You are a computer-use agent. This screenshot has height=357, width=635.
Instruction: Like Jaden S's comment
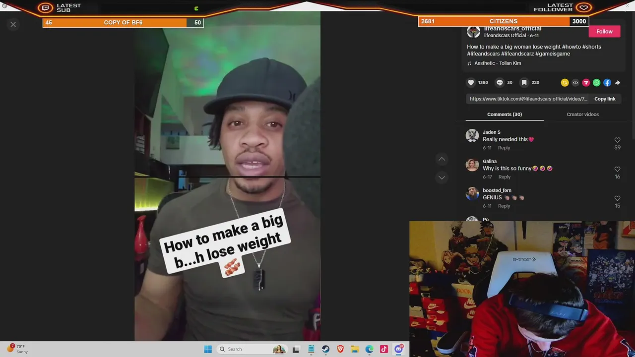click(617, 140)
